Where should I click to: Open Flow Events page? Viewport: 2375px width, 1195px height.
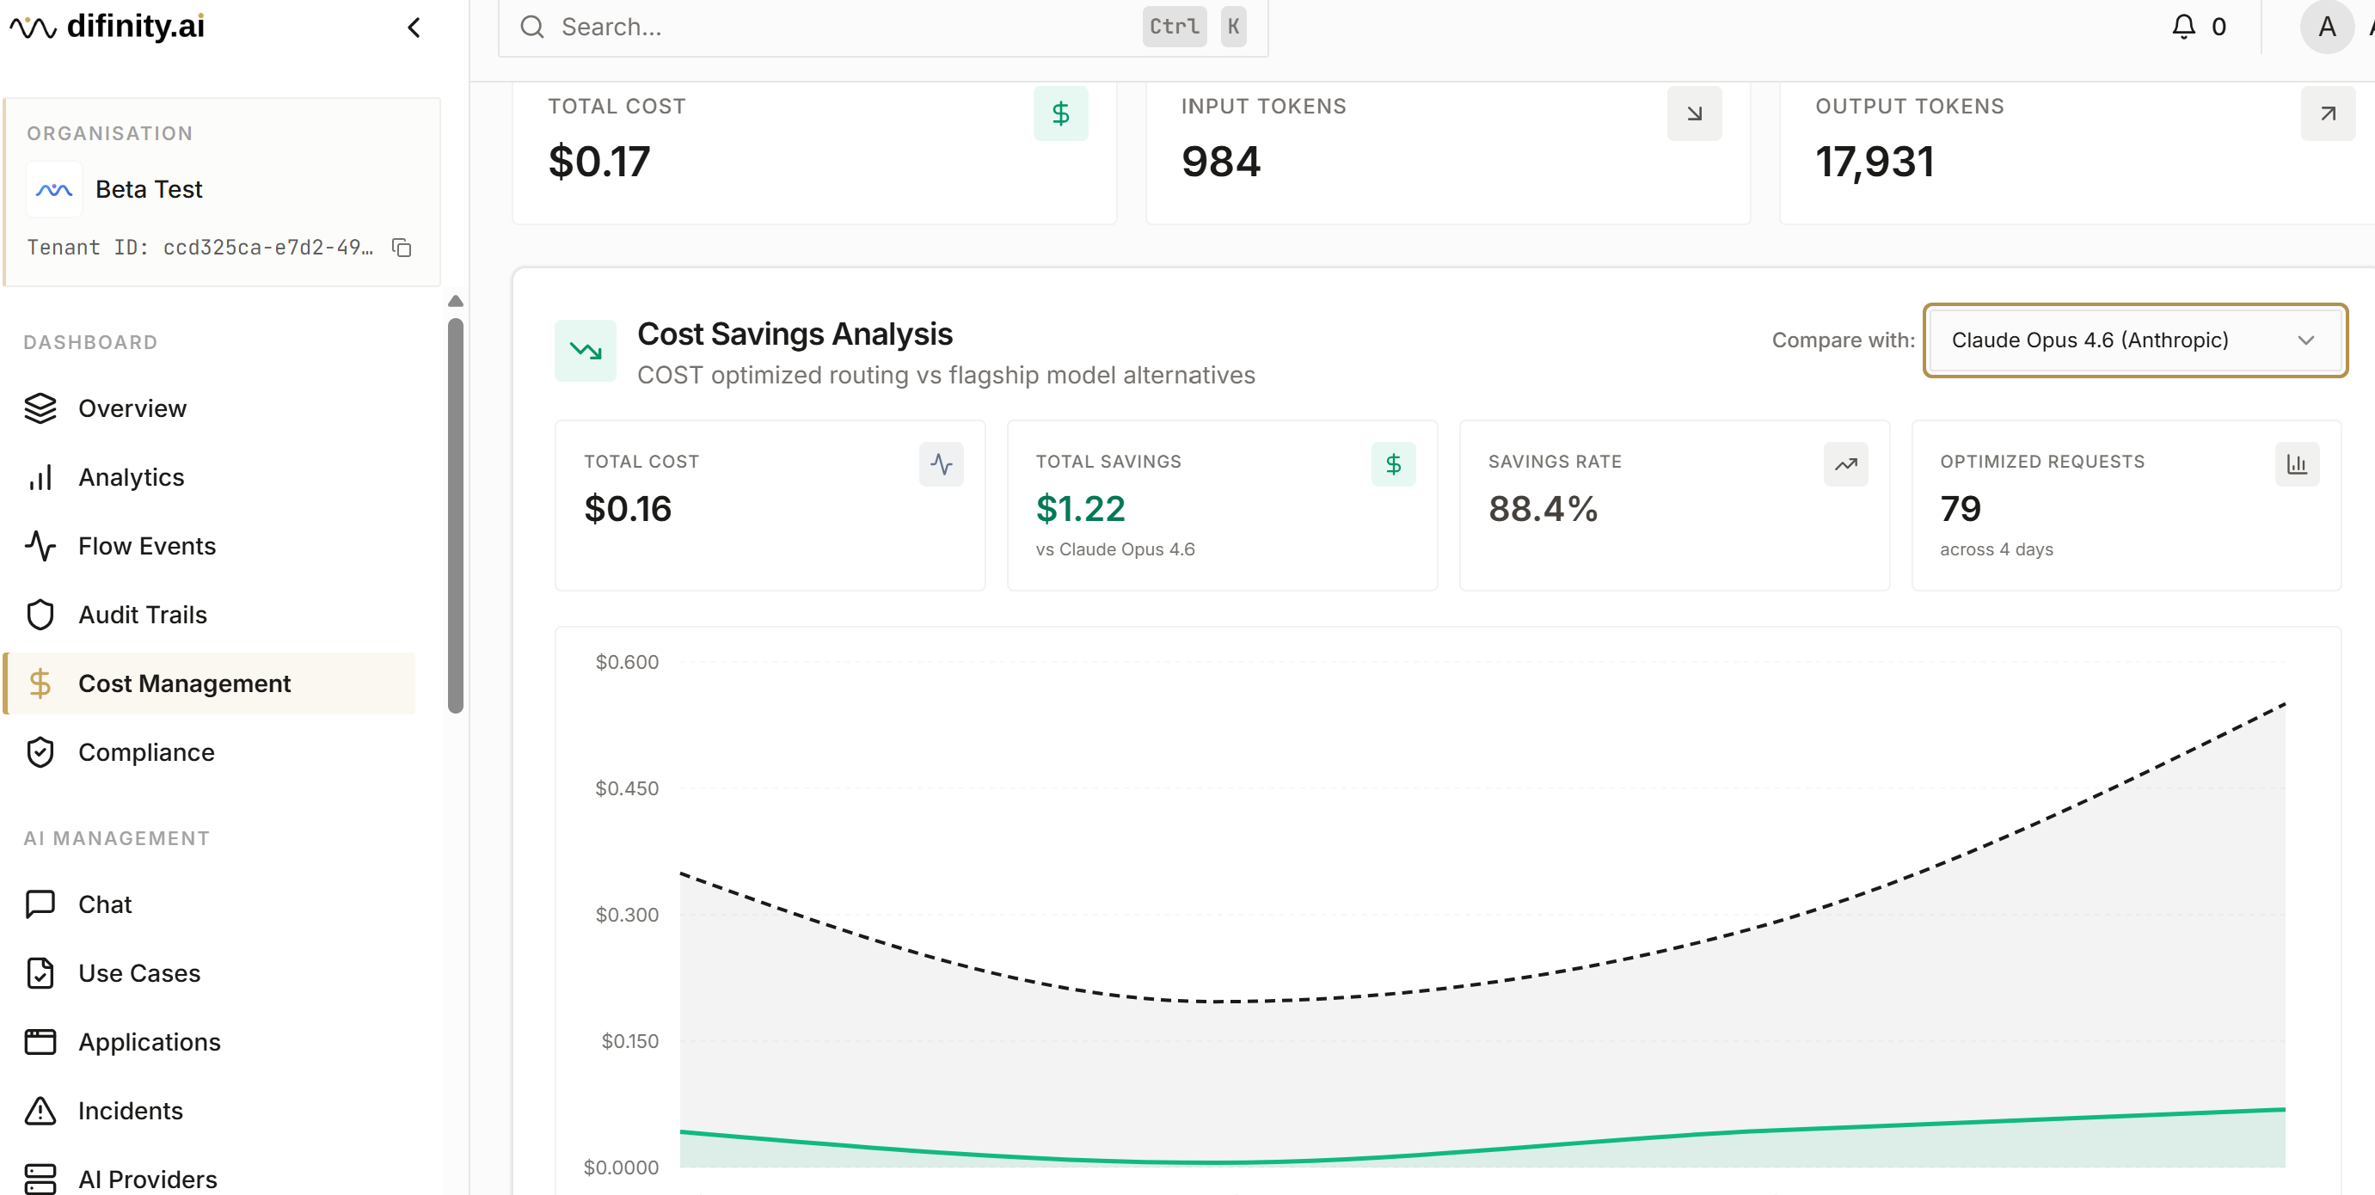pyautogui.click(x=146, y=546)
